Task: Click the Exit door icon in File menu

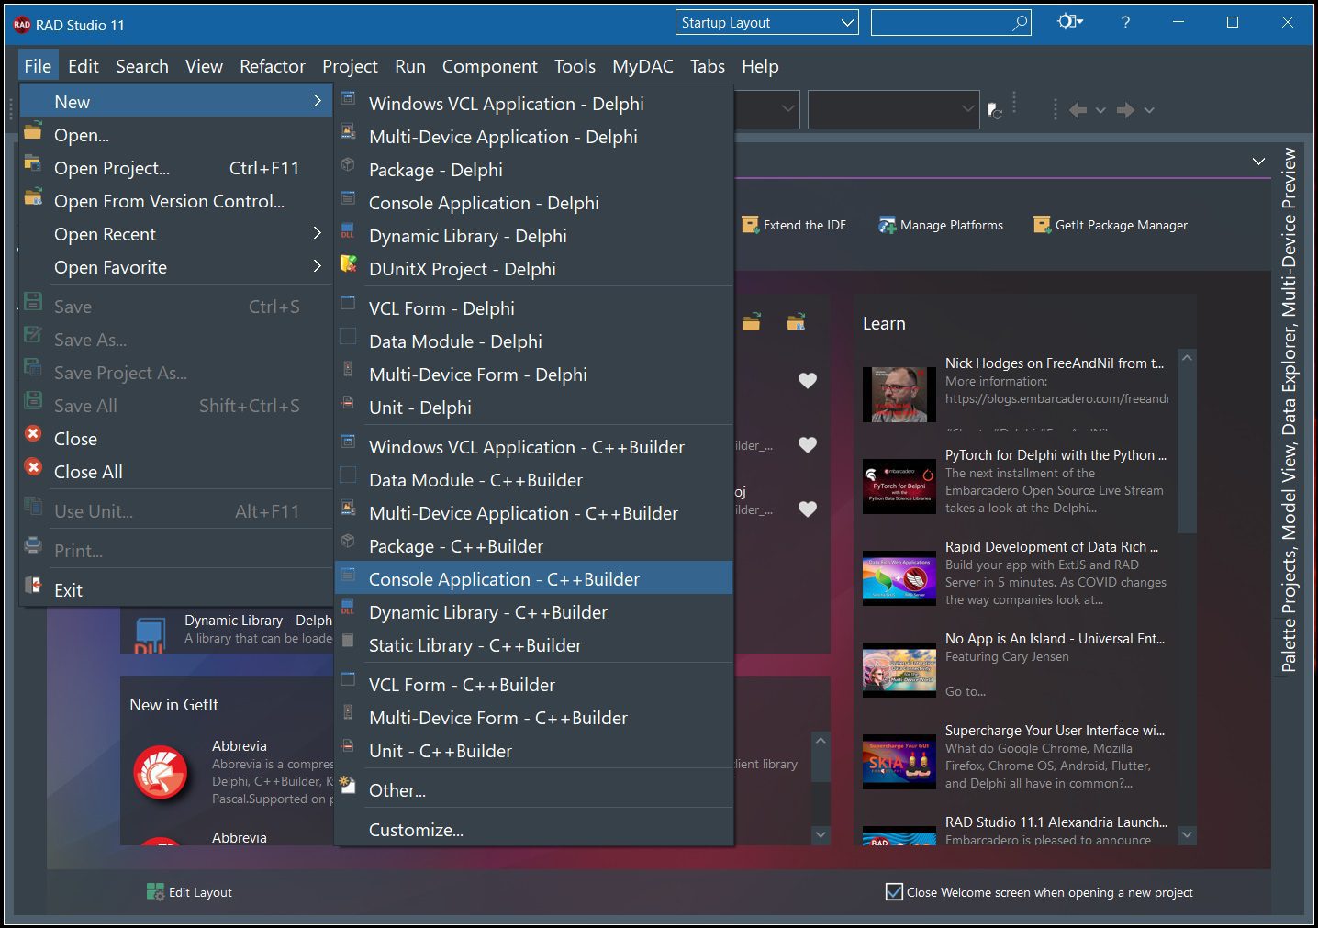Action: [33, 586]
